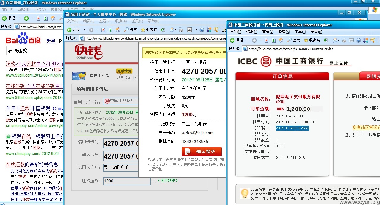Select 订单信息 tab on ICBC page
This screenshot has height=205, width=380.
click(x=282, y=76)
